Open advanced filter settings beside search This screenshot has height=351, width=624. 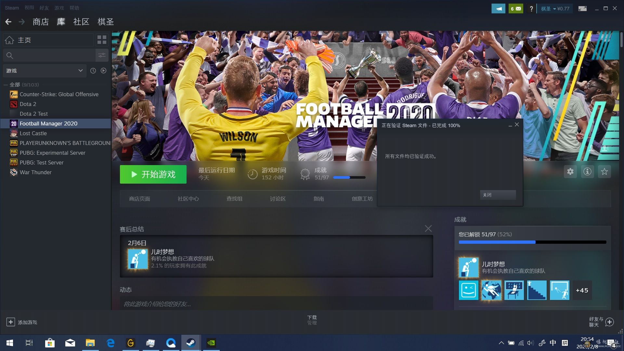coord(102,55)
